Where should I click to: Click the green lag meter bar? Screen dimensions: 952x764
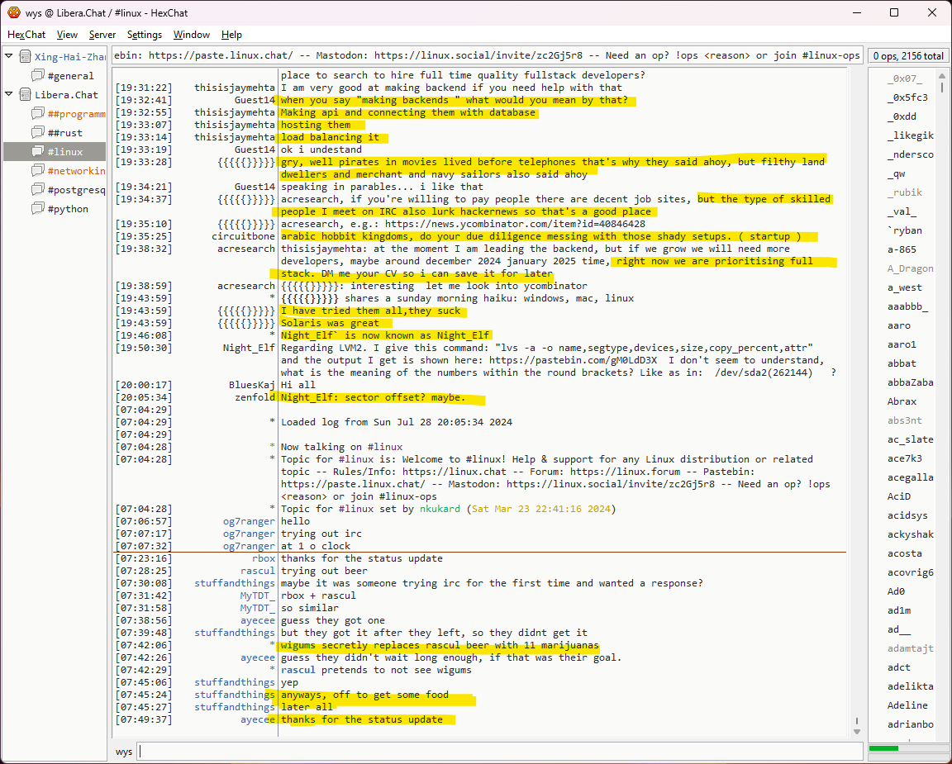pos(883,748)
